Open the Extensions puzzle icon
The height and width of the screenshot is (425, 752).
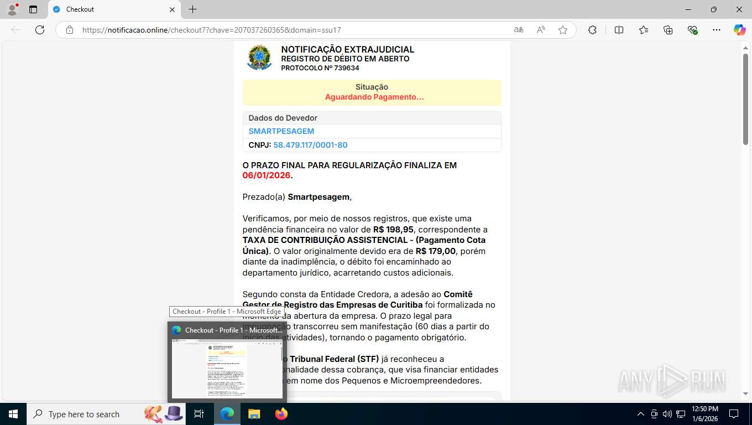(x=592, y=30)
